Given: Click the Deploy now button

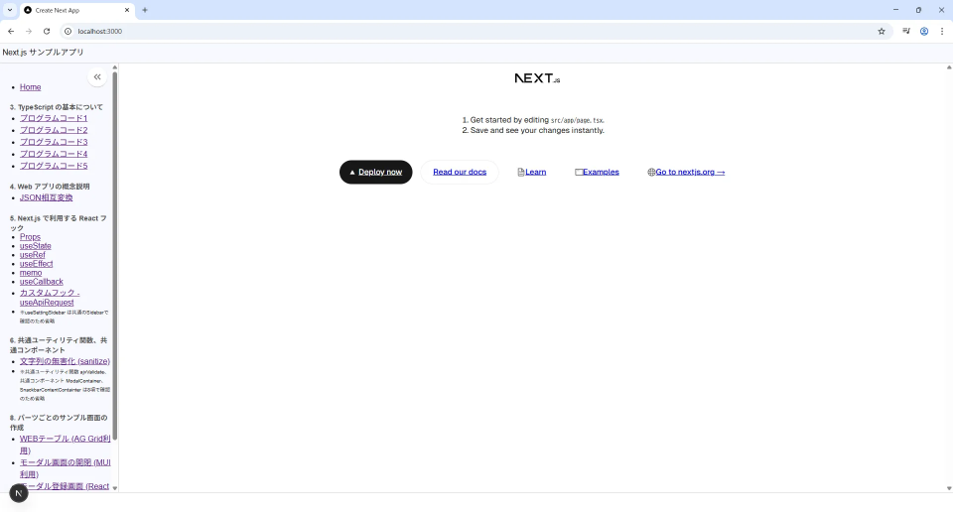Looking at the screenshot, I should tap(375, 172).
